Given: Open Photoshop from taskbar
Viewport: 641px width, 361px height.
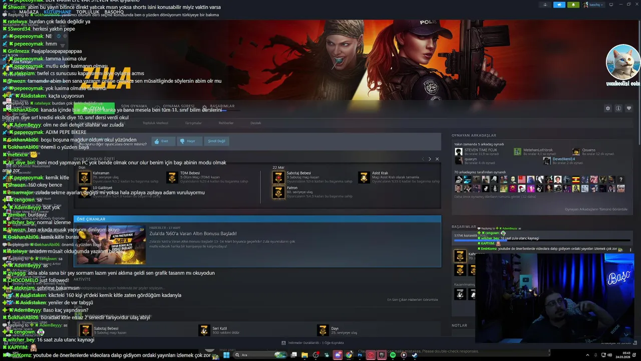Looking at the screenshot, I should (360, 355).
